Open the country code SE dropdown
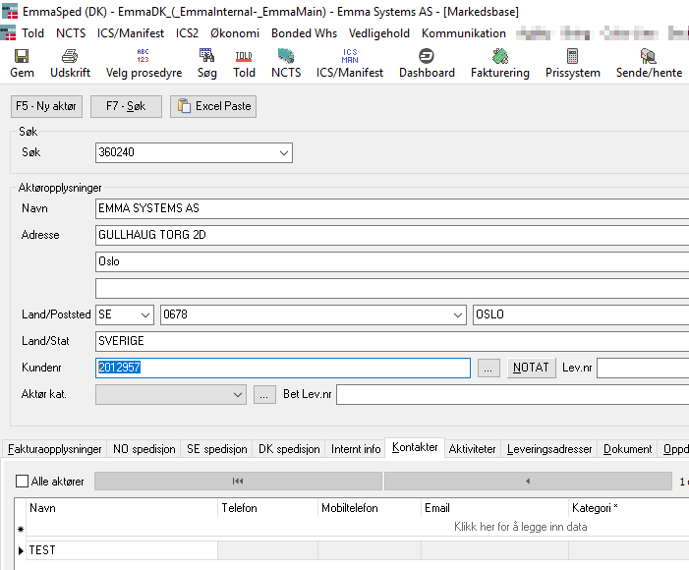The image size is (689, 570). coord(145,314)
